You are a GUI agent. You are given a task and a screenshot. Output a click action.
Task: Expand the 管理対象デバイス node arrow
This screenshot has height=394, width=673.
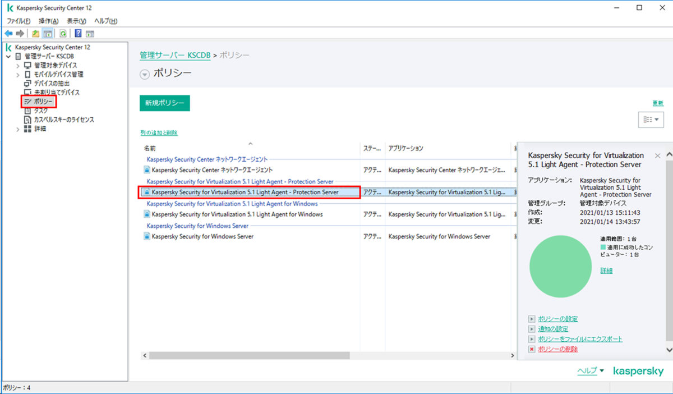coord(18,66)
